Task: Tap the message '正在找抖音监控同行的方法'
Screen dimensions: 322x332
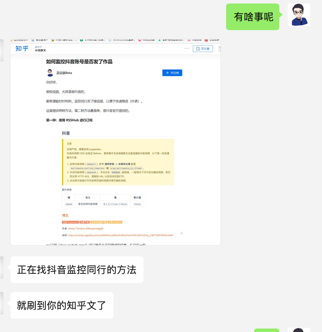Action: [x=77, y=270]
